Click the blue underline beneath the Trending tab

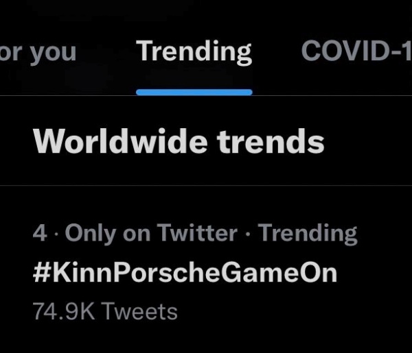point(194,92)
